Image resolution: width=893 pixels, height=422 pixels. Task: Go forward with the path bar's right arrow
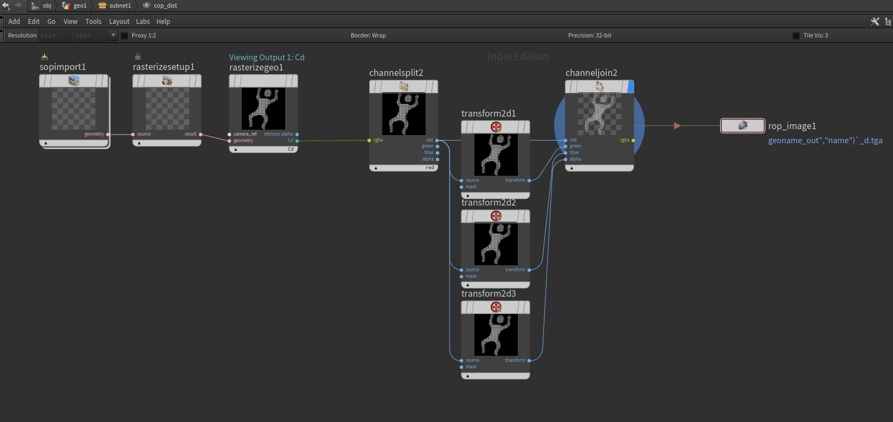point(18,5)
